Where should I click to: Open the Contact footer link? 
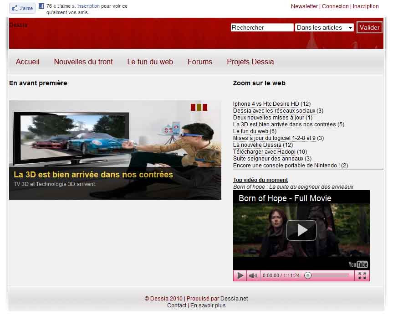point(177,305)
